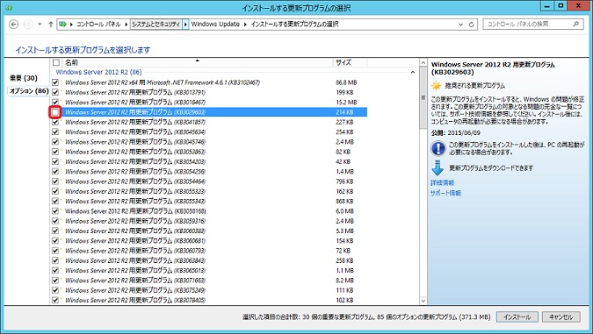Uncheck the KB3045634 update checkbox

pos(55,131)
